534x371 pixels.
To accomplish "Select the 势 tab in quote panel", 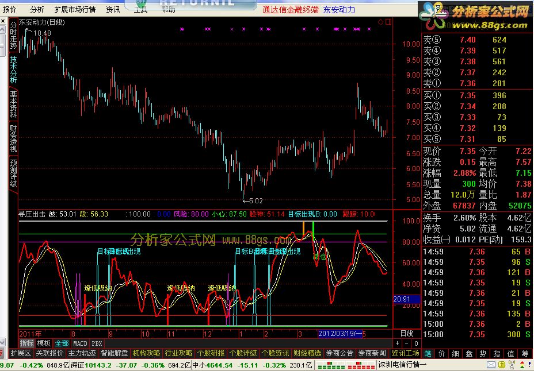I will tap(483, 353).
